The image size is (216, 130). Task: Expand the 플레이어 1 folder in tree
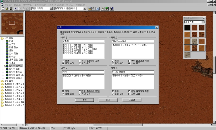(2, 84)
